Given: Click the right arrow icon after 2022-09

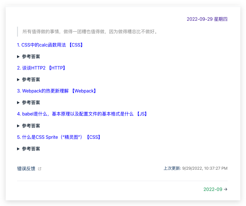Looking at the screenshot, I should [x=226, y=190].
